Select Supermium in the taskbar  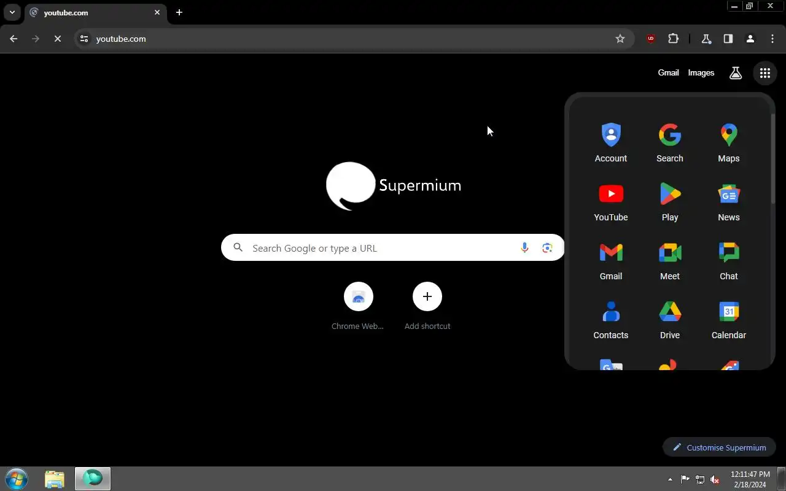[93, 479]
